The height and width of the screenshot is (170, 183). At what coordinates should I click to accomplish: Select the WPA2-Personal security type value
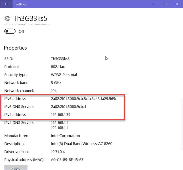pos(64,75)
